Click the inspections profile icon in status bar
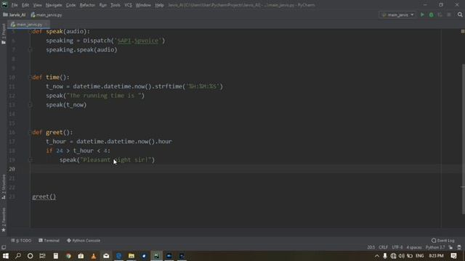 [x=459, y=247]
